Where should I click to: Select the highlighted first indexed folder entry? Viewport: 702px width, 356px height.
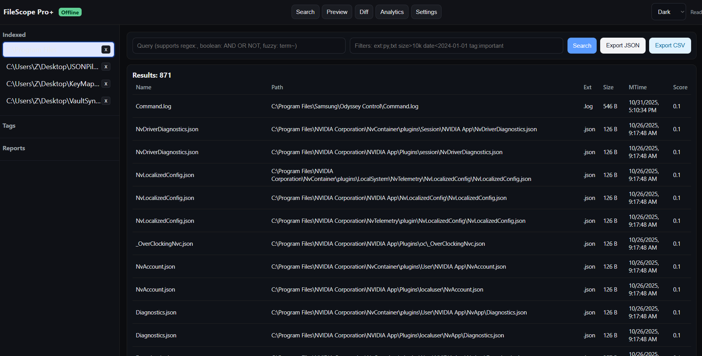click(x=59, y=50)
